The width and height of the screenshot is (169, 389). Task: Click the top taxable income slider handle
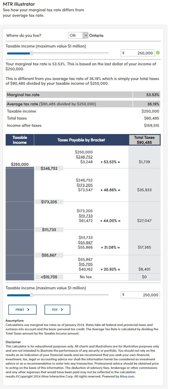click(x=31, y=53)
